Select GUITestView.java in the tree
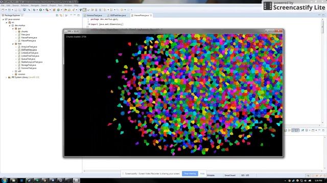327x183 pixels. point(29,50)
